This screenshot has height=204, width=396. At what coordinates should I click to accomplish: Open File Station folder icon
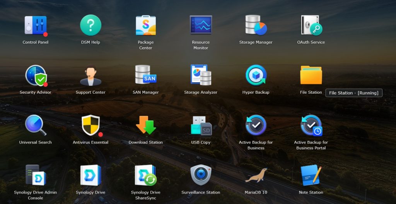[x=311, y=75]
